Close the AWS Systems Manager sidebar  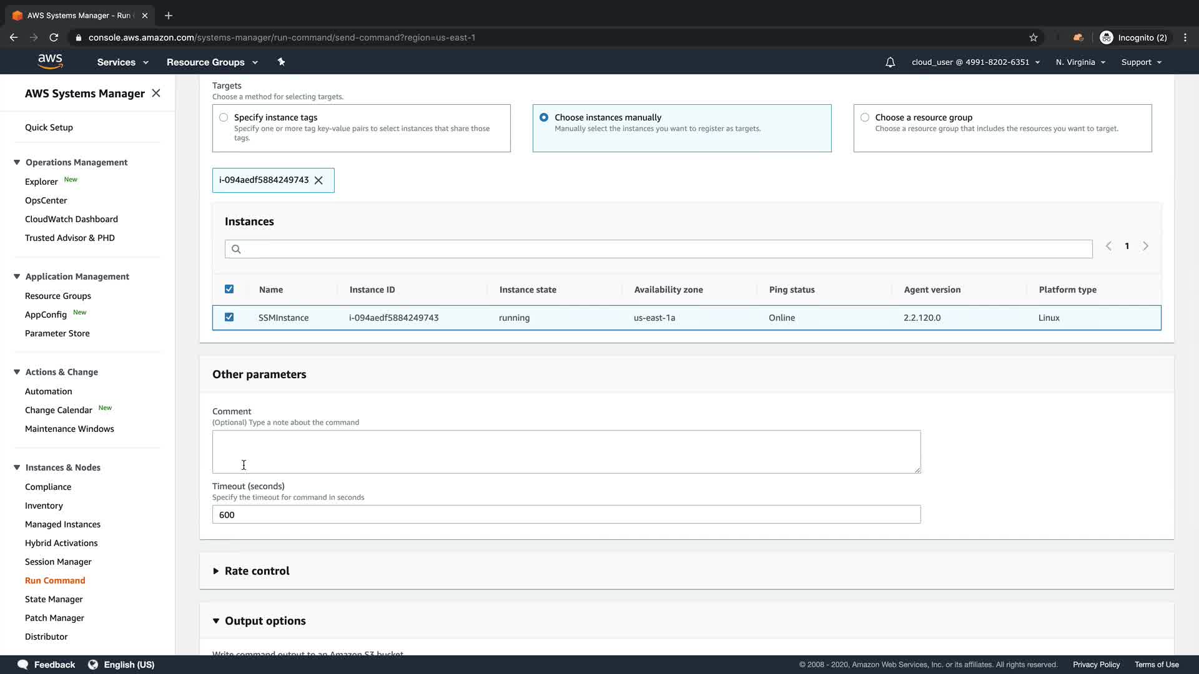coord(156,93)
